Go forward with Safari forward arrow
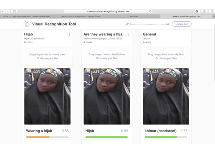Image resolution: width=215 pixels, height=153 pixels. tap(7, 11)
